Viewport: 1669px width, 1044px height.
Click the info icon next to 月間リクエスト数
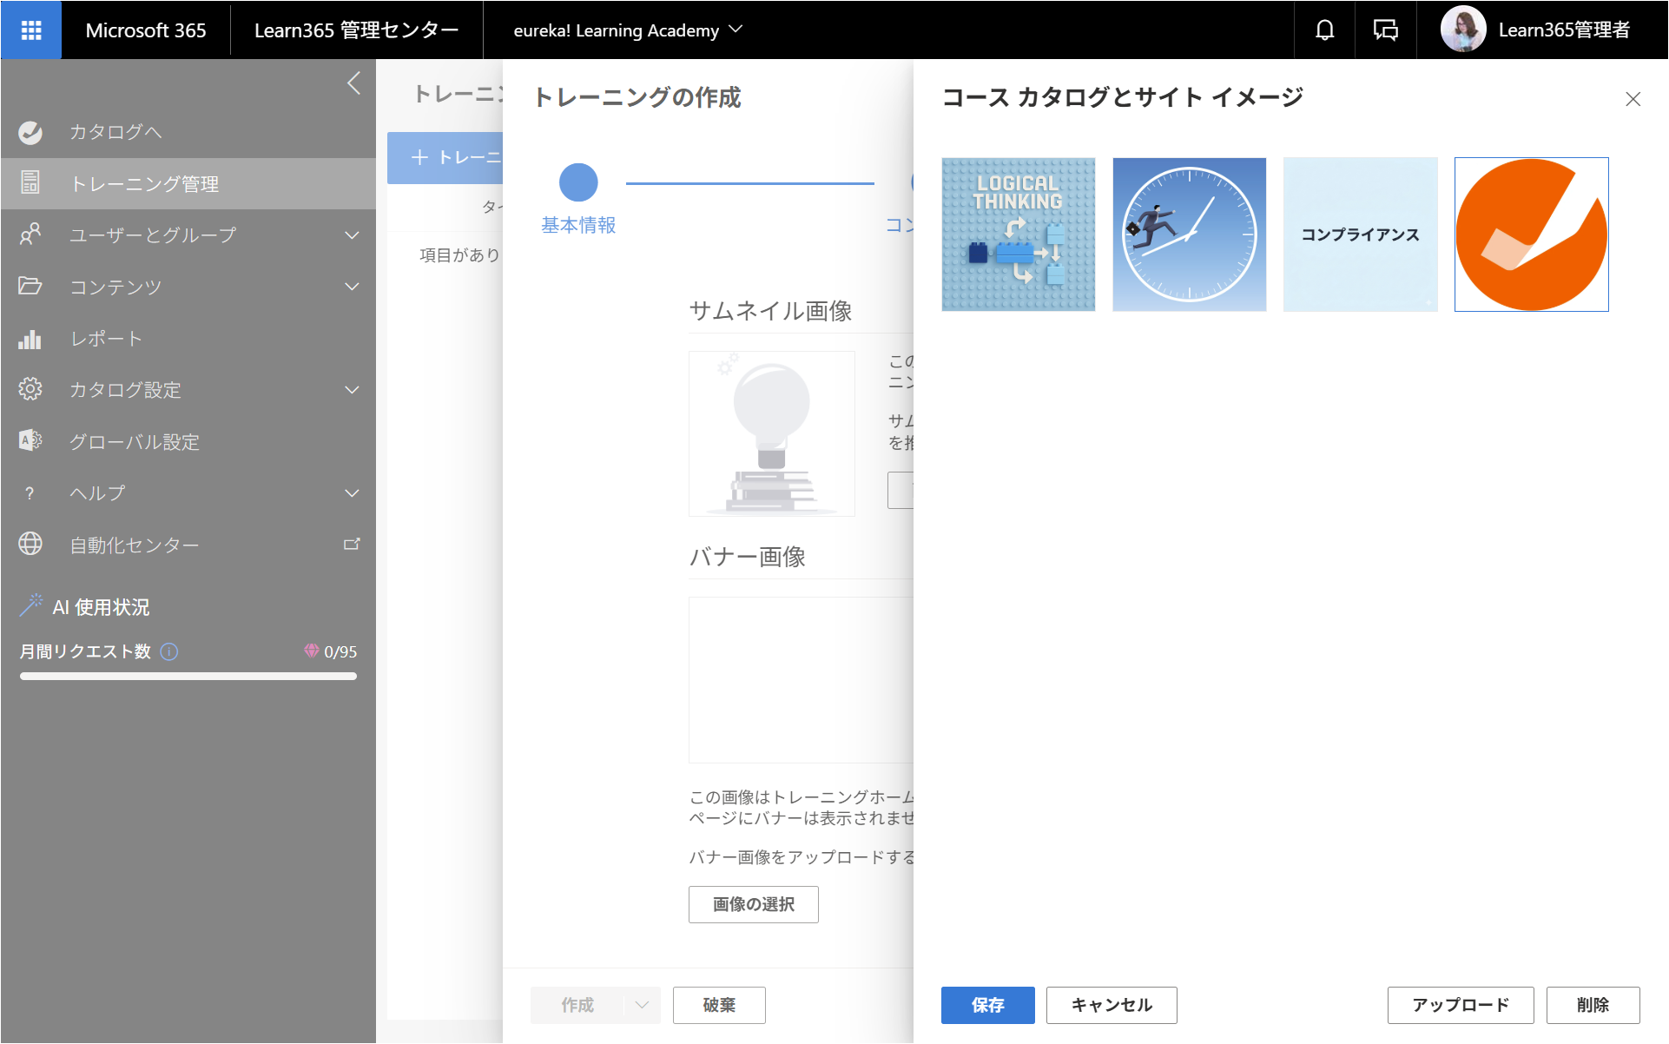click(x=169, y=651)
